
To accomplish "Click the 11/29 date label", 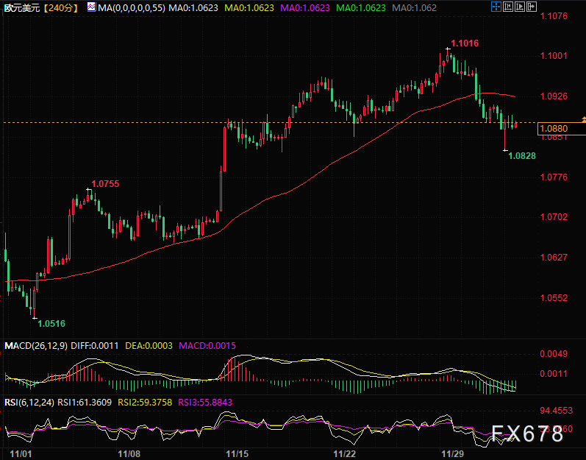I will [x=453, y=454].
